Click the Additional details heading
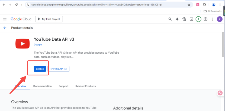Image resolution: width=225 pixels, height=111 pixels. tap(128, 108)
